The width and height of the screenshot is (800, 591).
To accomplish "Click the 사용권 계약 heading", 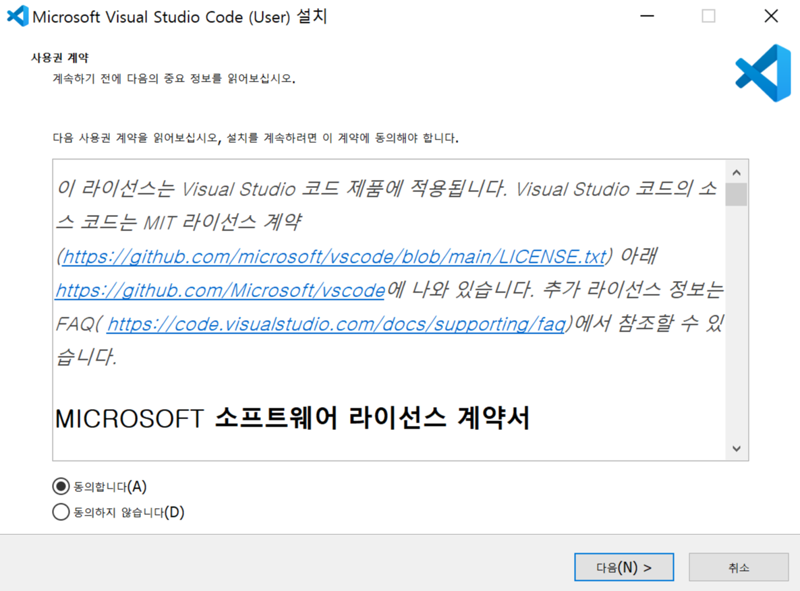I will [59, 58].
